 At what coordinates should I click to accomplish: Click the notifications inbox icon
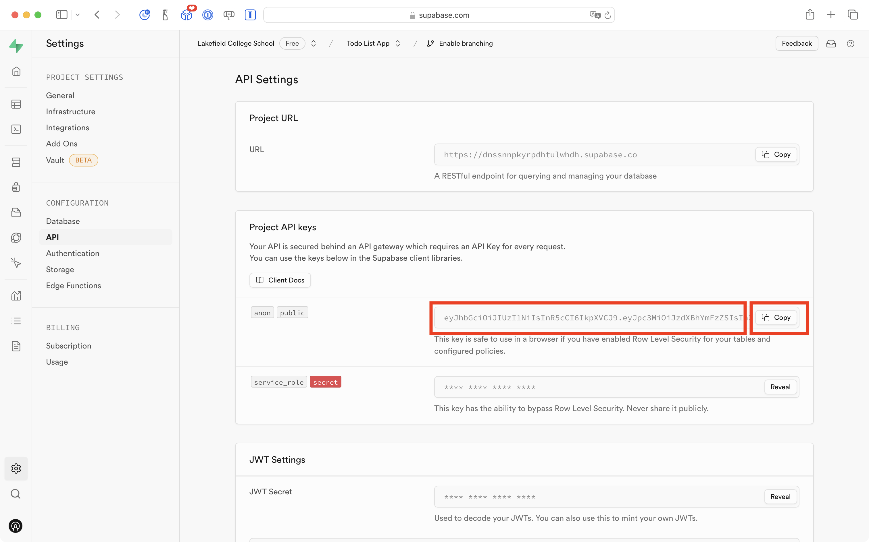(x=831, y=44)
